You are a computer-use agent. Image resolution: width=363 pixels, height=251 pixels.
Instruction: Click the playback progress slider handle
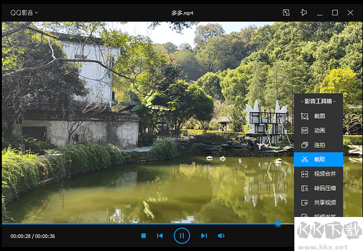tap(278, 224)
